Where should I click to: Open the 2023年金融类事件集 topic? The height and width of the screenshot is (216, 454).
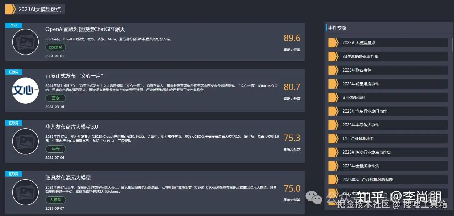[388, 166]
